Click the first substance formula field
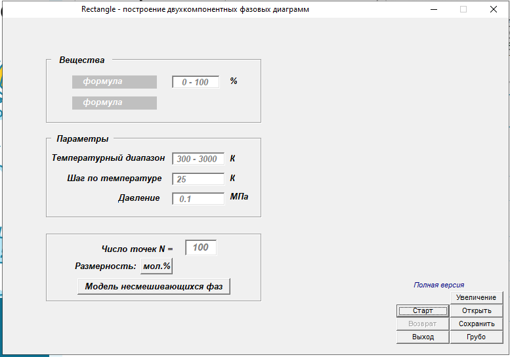Screen dimensions: 510x357 [114, 82]
